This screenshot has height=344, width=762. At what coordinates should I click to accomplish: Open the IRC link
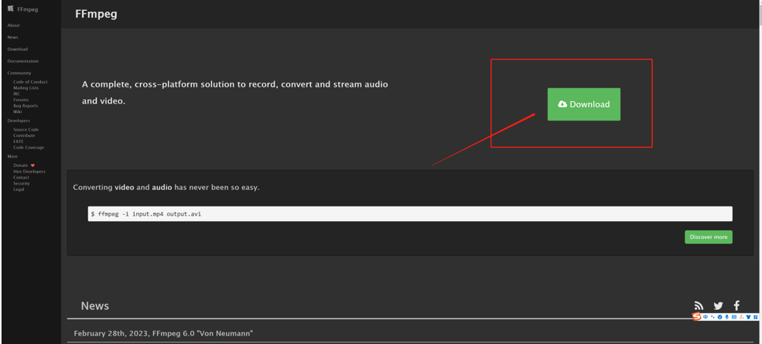coord(16,94)
